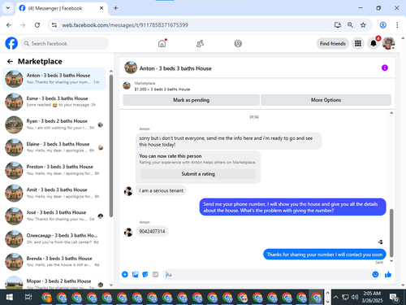
Task: Open the Home feed icon
Action: click(162, 43)
